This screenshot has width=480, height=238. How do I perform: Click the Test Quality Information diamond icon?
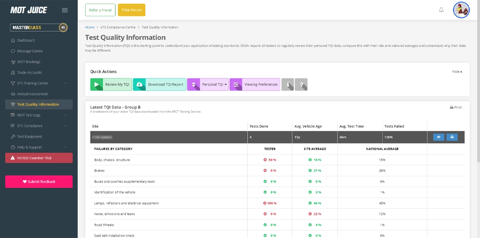(13, 104)
